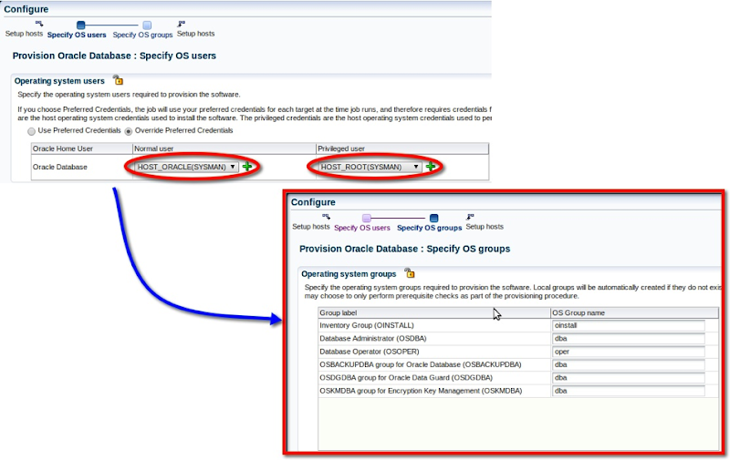Click first Setup hosts step icon in top wizard
This screenshot has width=730, height=460.
point(39,24)
